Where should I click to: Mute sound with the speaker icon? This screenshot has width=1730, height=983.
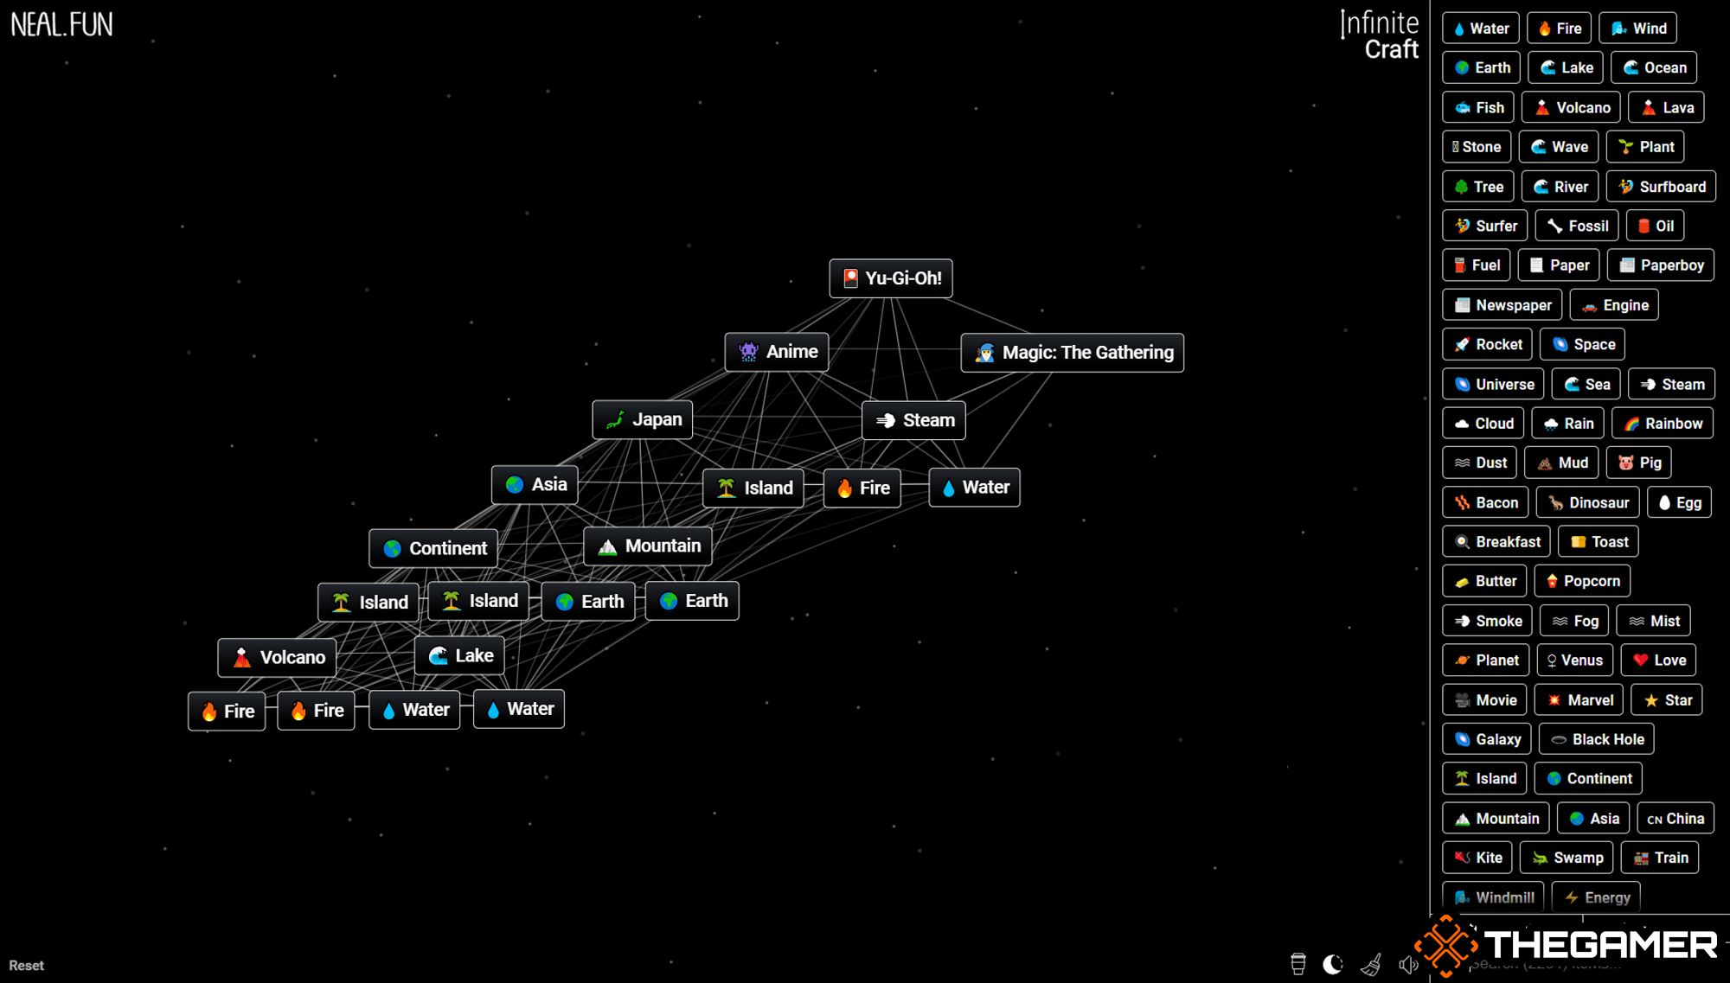click(x=1407, y=964)
